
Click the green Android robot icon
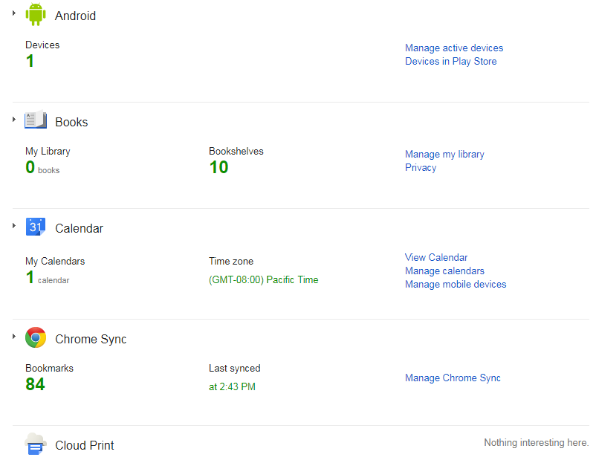[36, 14]
